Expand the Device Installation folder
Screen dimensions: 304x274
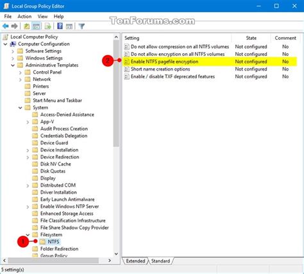point(28,150)
